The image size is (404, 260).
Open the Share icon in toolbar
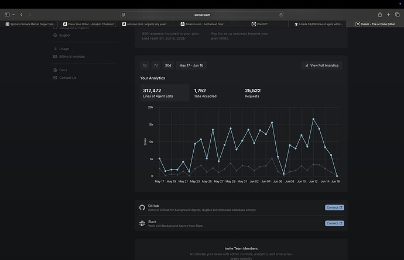(x=380, y=15)
